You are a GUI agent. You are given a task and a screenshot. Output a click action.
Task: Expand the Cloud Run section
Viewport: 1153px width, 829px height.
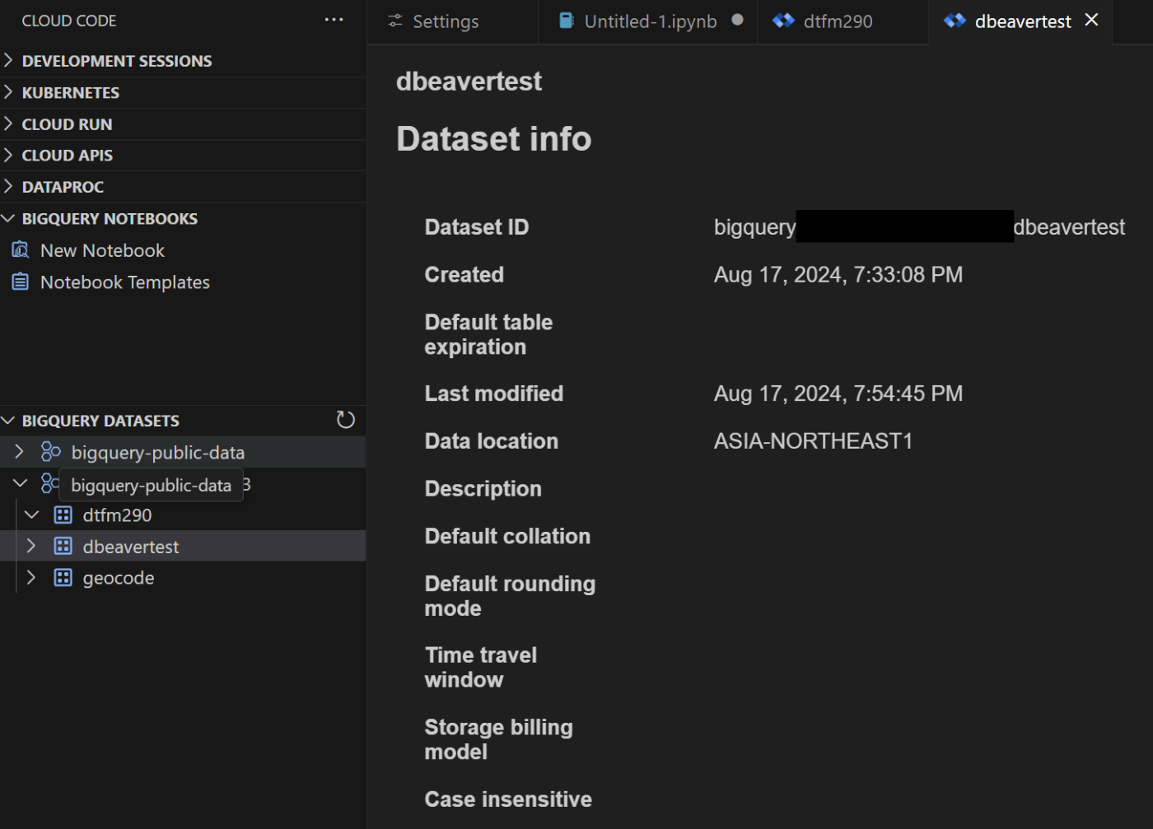click(x=8, y=123)
